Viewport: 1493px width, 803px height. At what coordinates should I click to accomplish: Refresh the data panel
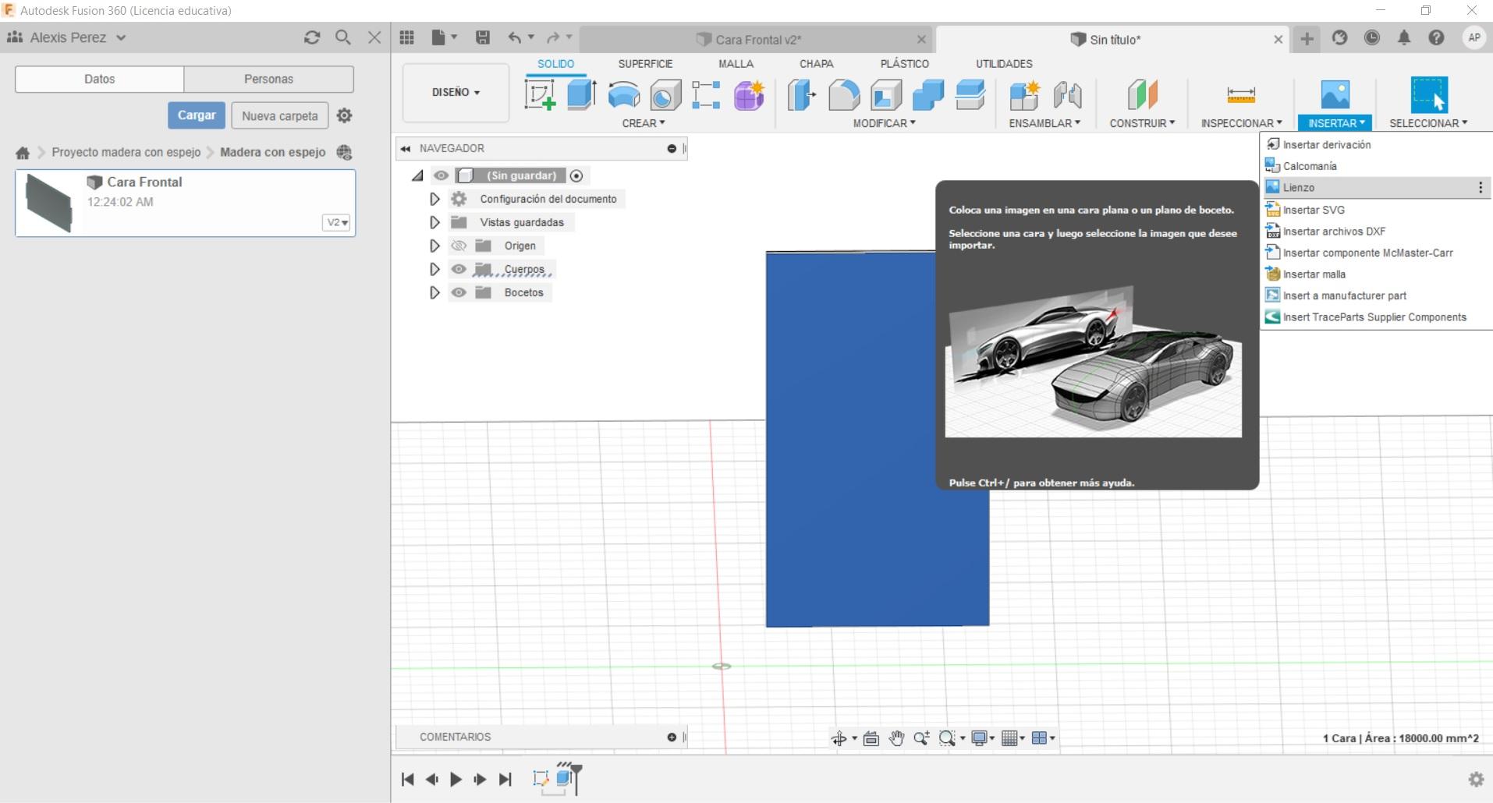pyautogui.click(x=312, y=37)
